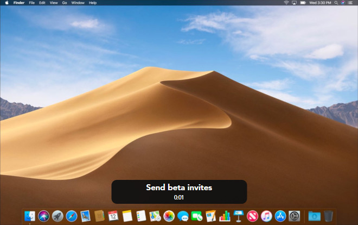Open the AirPlay display menu icon
This screenshot has height=225, width=358.
point(295,3)
